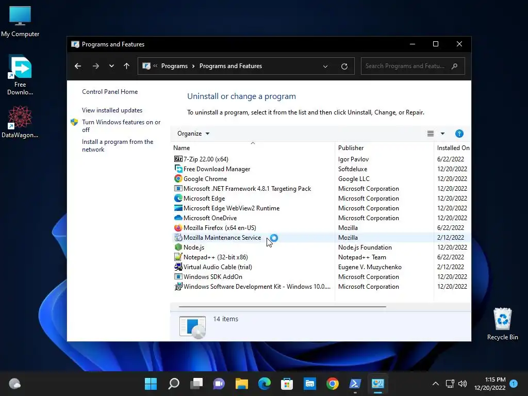The image size is (528, 396).
Task: Open Recycle Bin on the desktop
Action: coord(502,324)
